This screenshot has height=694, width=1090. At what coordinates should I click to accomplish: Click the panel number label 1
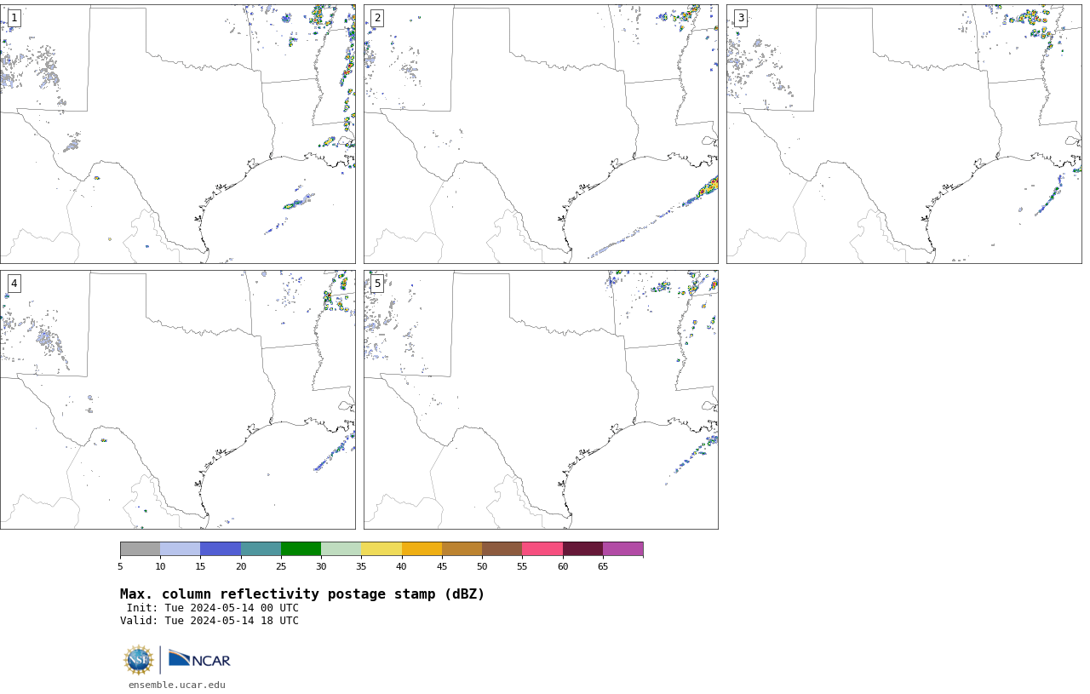tap(14, 18)
